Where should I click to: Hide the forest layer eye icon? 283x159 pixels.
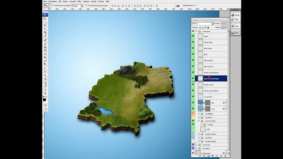pos(193,36)
